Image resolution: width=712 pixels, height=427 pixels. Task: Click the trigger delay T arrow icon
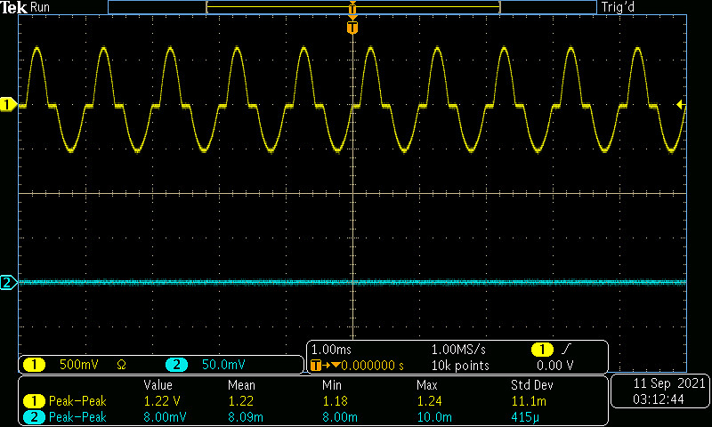point(325,366)
